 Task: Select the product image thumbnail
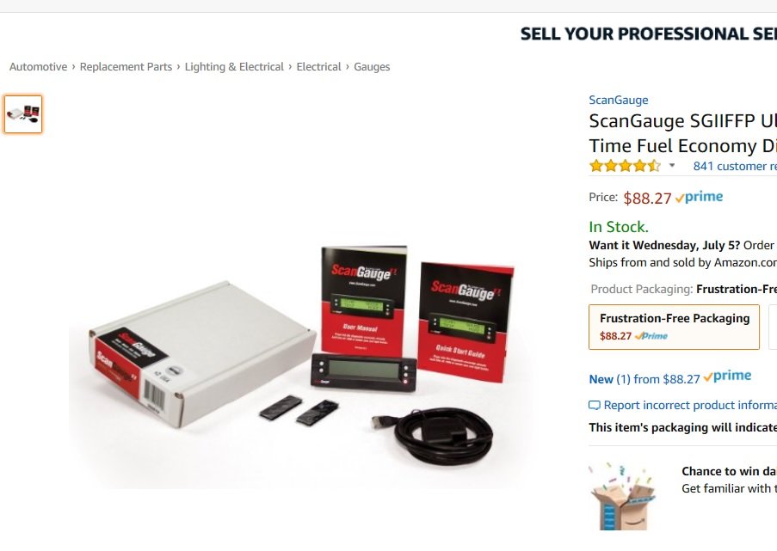[23, 114]
